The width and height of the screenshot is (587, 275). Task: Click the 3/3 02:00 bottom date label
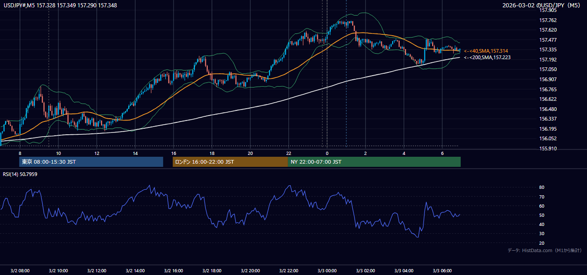click(365, 271)
